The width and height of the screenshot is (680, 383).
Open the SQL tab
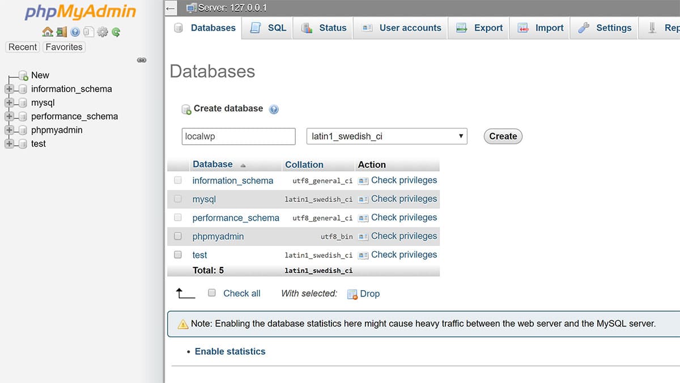click(267, 28)
